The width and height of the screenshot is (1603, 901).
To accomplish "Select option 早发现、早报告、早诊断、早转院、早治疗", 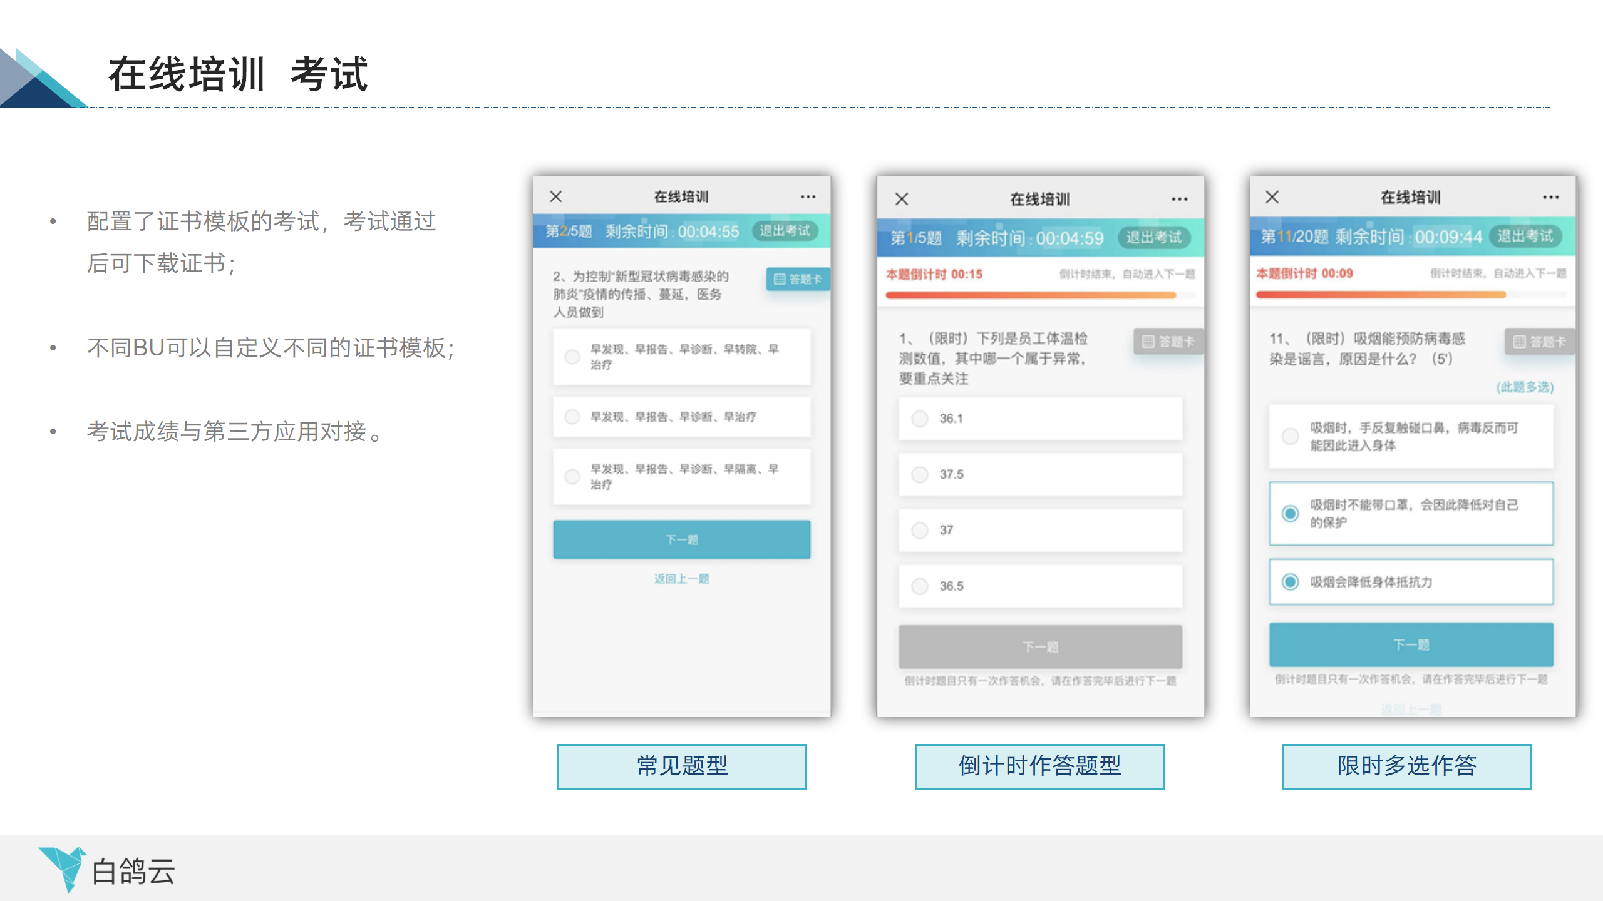I will pyautogui.click(x=681, y=357).
